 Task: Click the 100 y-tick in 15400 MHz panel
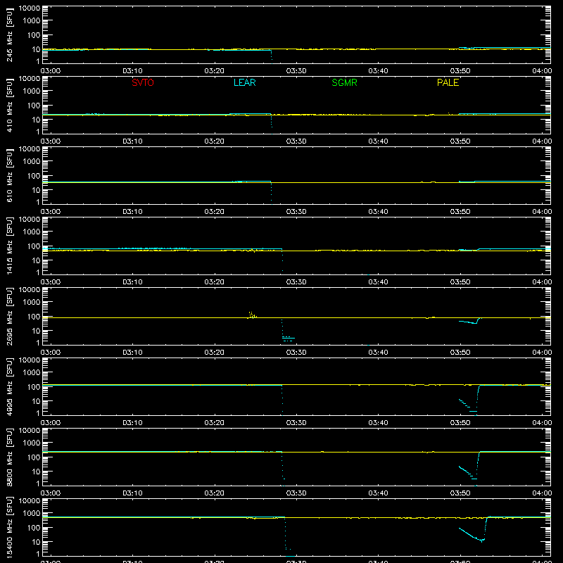(34, 527)
